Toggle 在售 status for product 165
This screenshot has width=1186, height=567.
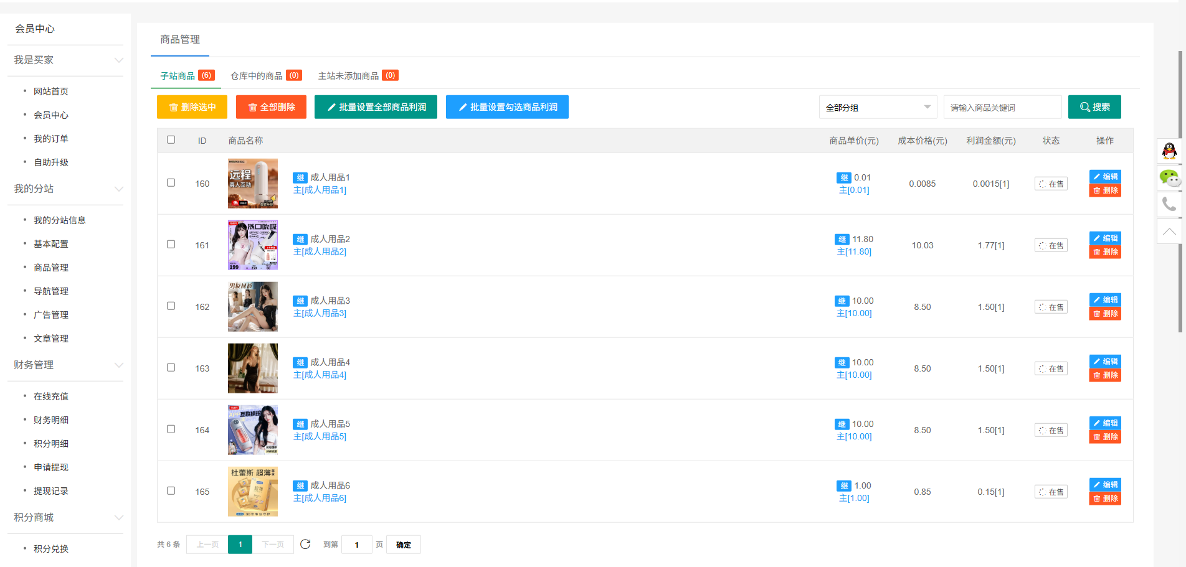coord(1051,492)
